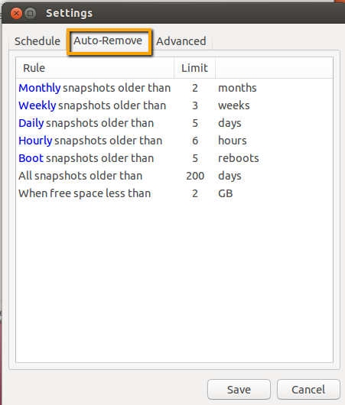The image size is (345, 405).
Task: Switch to the Schedule tab
Action: point(37,41)
